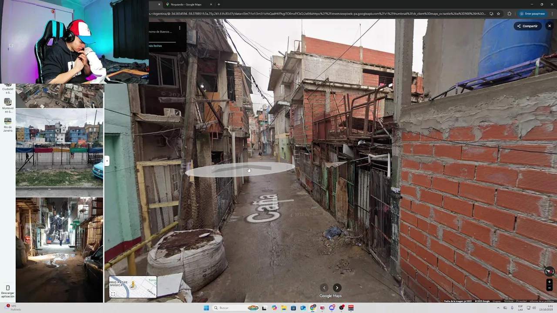
Task: Click the Enter passphrase profile button
Action: (x=532, y=13)
